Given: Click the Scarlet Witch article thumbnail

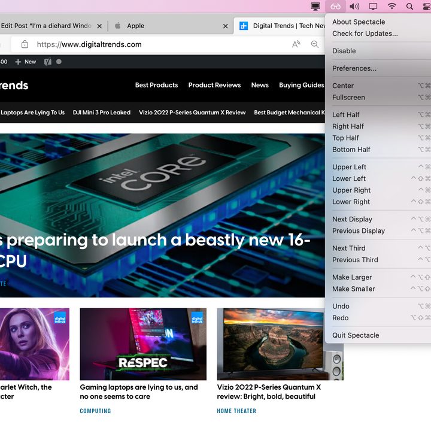Looking at the screenshot, I should click(x=35, y=344).
